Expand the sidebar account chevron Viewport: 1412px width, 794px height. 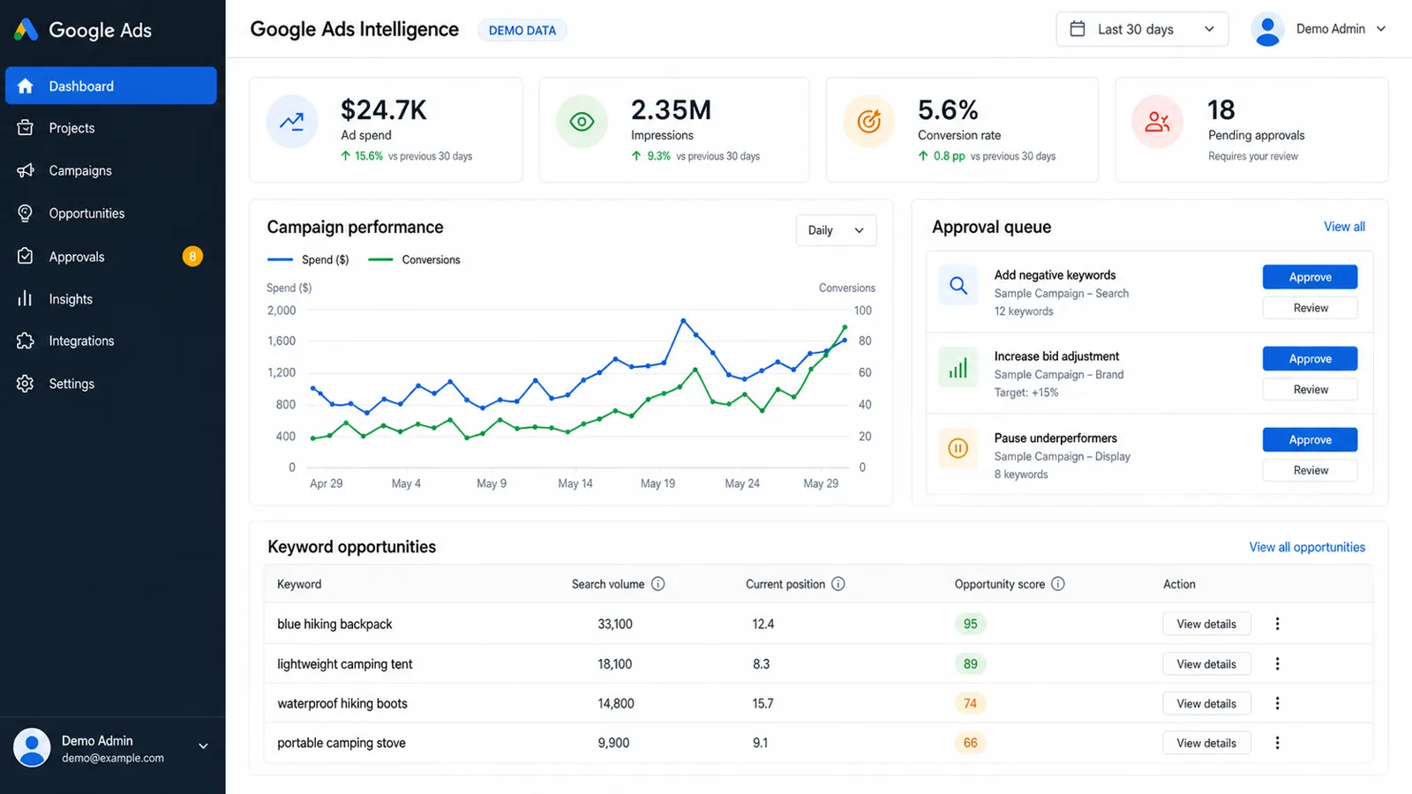coord(203,746)
